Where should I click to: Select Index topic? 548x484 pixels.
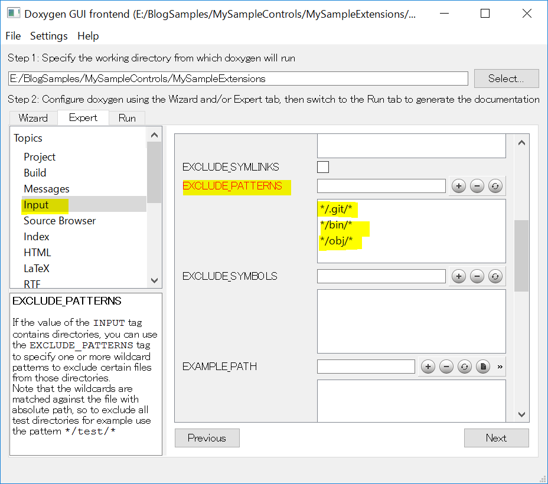37,237
